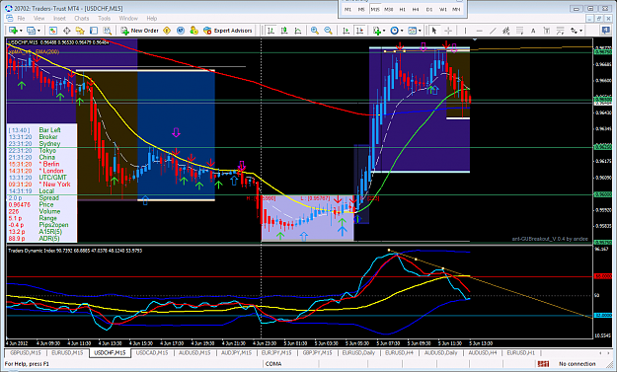The width and height of the screenshot is (617, 372).
Task: Switch to the EURUSD,Daily chart tab
Action: tap(358, 352)
